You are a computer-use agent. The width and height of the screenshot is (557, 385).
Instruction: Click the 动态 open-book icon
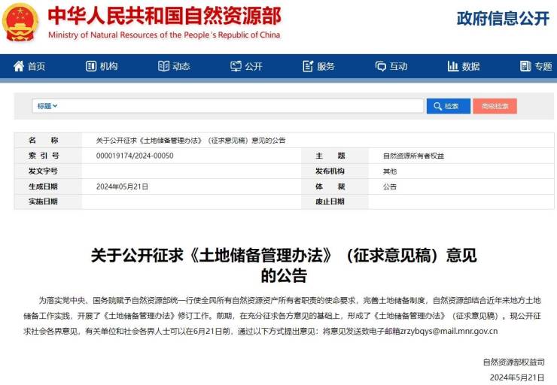[163, 66]
